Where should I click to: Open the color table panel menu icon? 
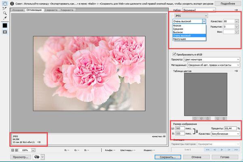tap(236, 70)
